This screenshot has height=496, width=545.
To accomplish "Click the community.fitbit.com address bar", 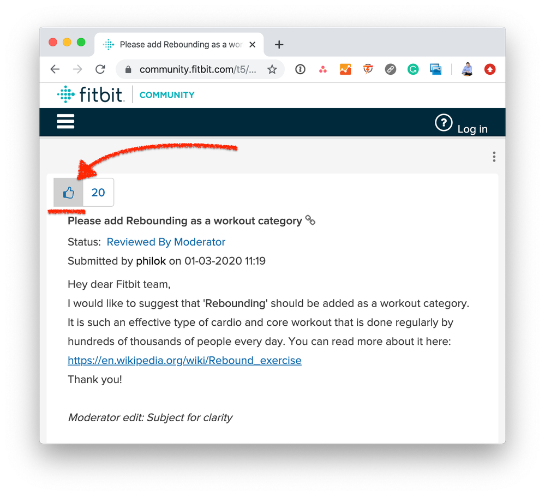I will pos(198,69).
